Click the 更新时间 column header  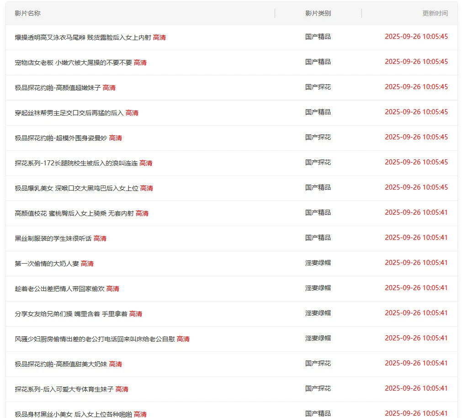pyautogui.click(x=435, y=13)
